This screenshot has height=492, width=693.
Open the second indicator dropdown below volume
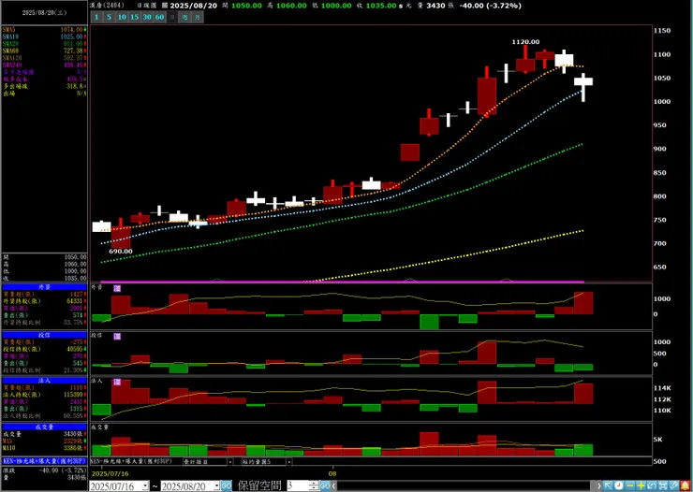pos(289,461)
